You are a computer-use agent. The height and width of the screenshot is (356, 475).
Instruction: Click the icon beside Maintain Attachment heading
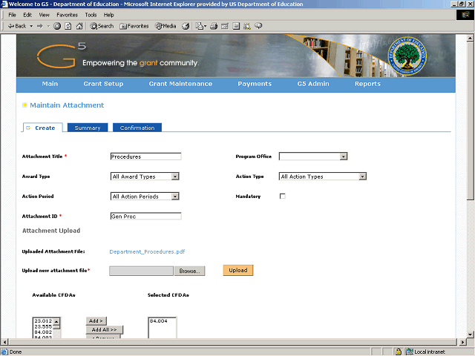pyautogui.click(x=24, y=105)
